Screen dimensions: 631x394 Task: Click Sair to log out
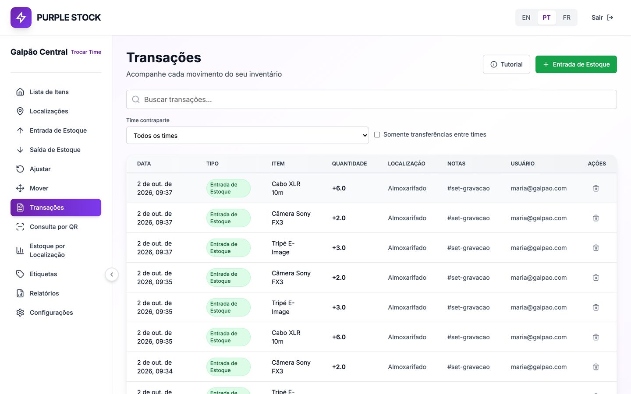click(603, 18)
